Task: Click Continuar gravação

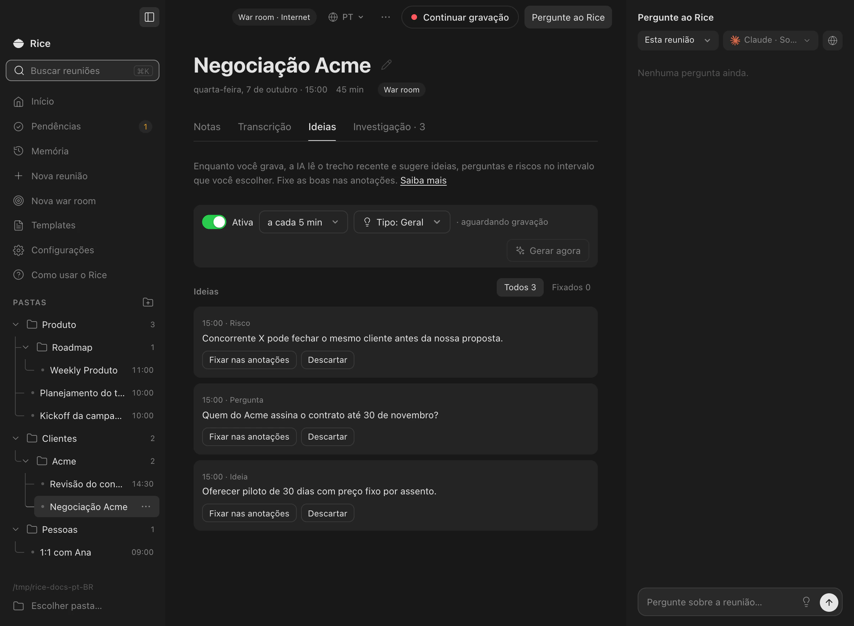Action: (x=460, y=17)
